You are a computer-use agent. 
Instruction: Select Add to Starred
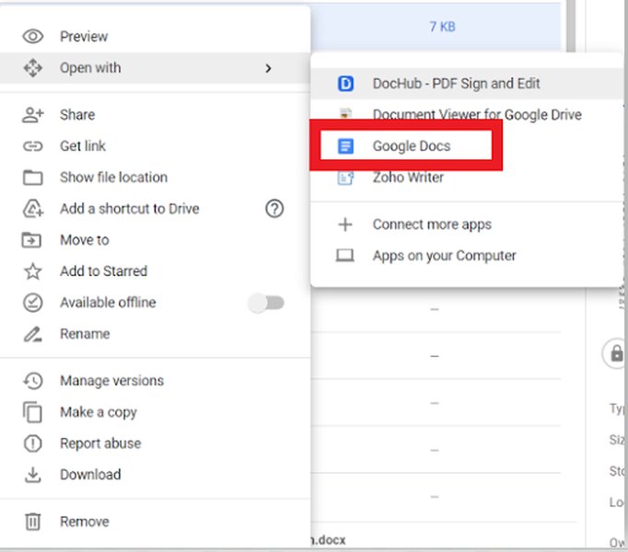pos(155,271)
